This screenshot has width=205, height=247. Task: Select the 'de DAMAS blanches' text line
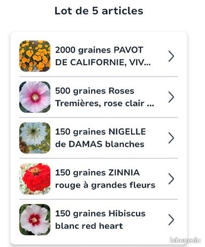pyautogui.click(x=100, y=144)
